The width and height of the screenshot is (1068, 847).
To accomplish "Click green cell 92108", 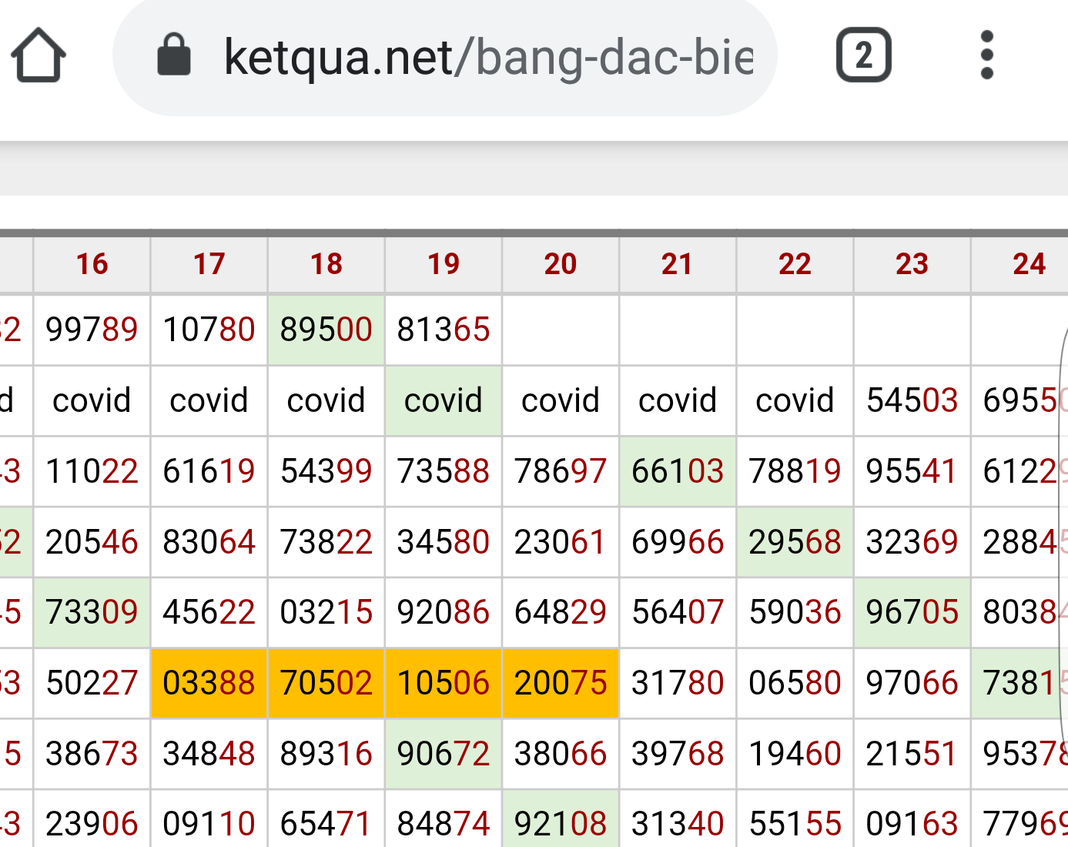I will [560, 822].
